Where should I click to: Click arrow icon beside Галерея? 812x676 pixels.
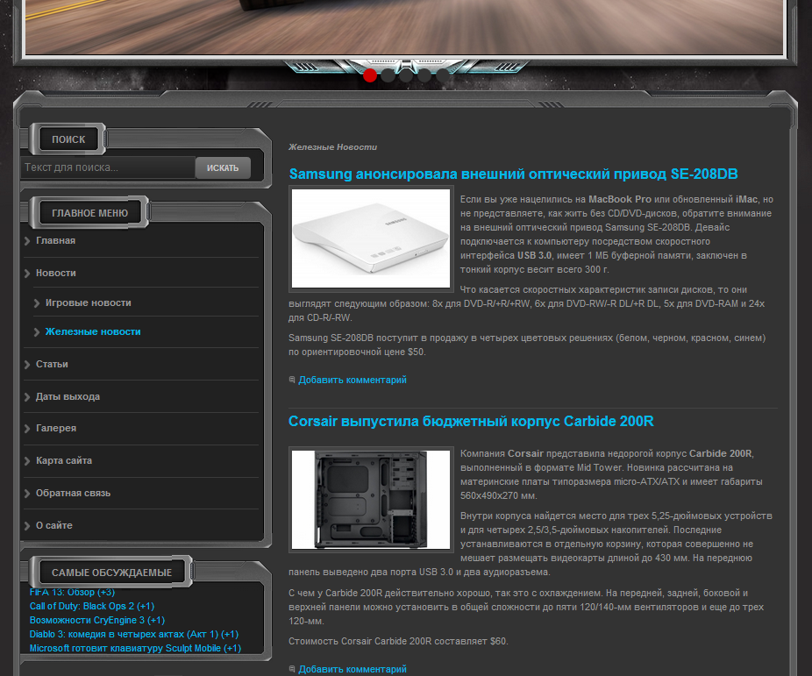point(27,429)
